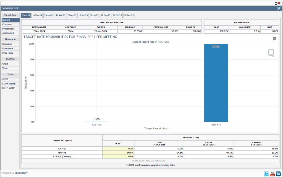Click the QuikStrike Q watermark logo
The image size is (283, 178).
pos(271,53)
